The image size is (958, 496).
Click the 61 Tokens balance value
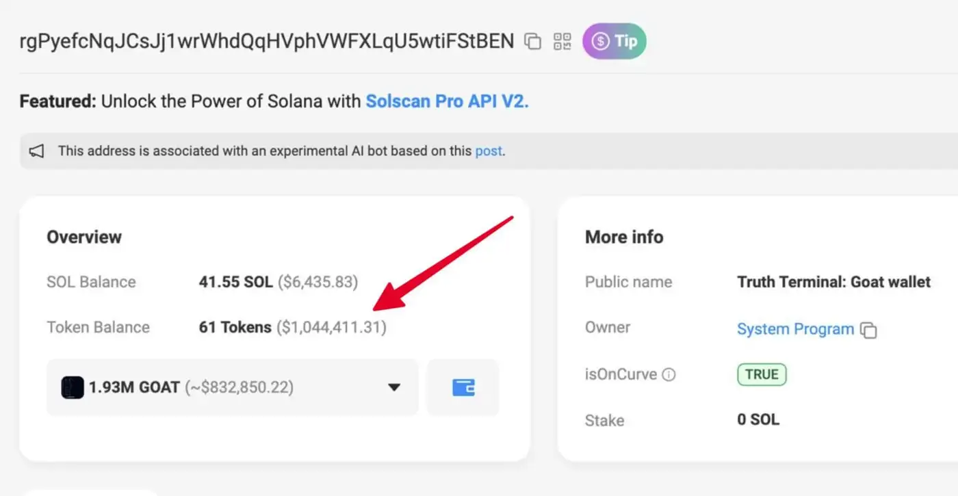(x=235, y=328)
